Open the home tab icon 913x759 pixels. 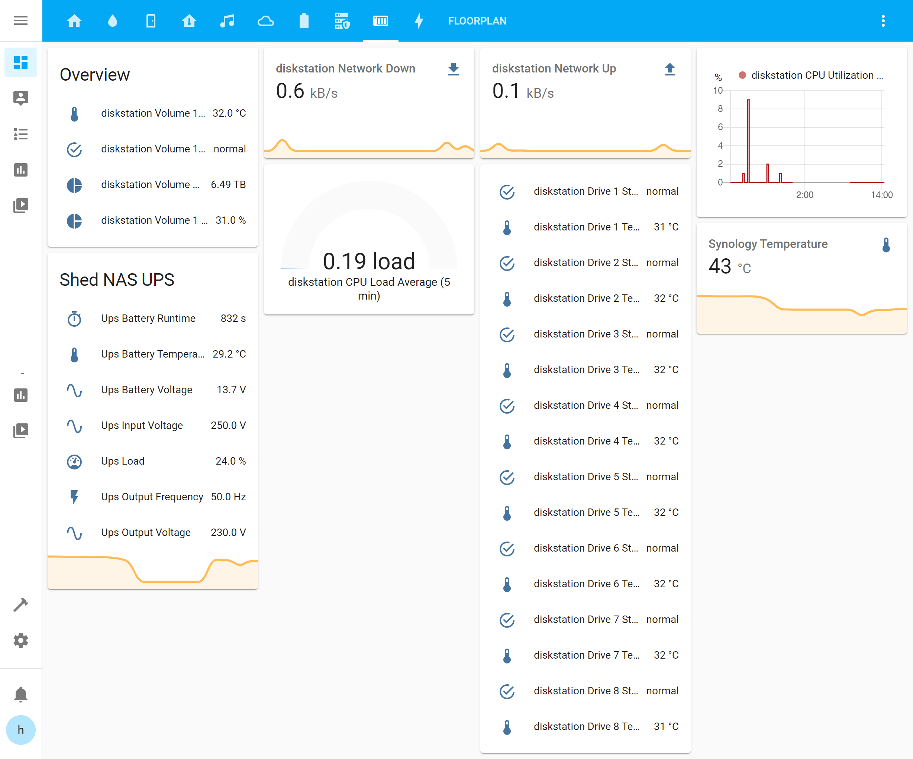pos(74,21)
